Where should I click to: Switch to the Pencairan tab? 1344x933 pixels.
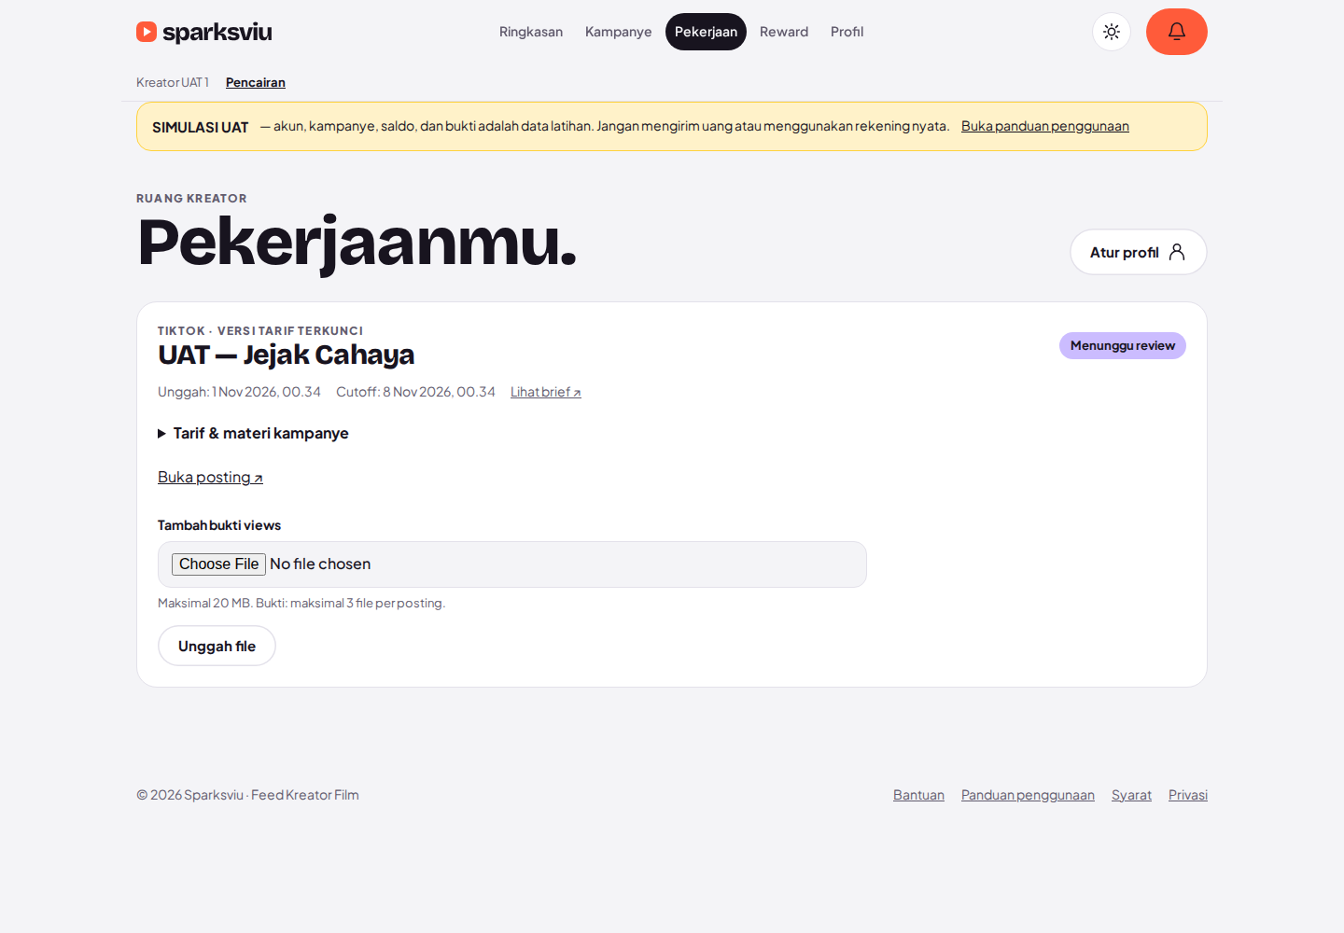pos(256,82)
